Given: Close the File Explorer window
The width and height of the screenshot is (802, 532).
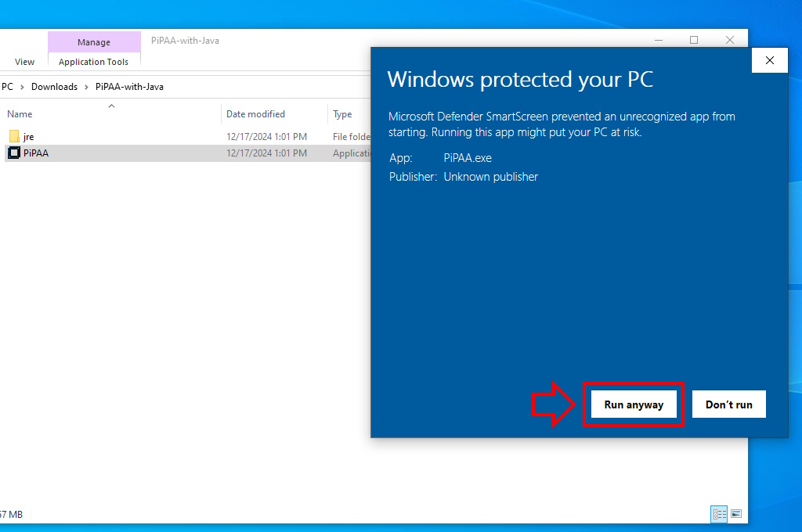Looking at the screenshot, I should tap(730, 40).
